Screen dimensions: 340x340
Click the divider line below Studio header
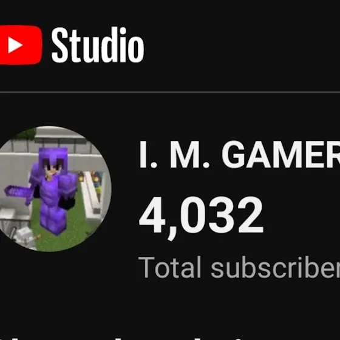click(170, 92)
